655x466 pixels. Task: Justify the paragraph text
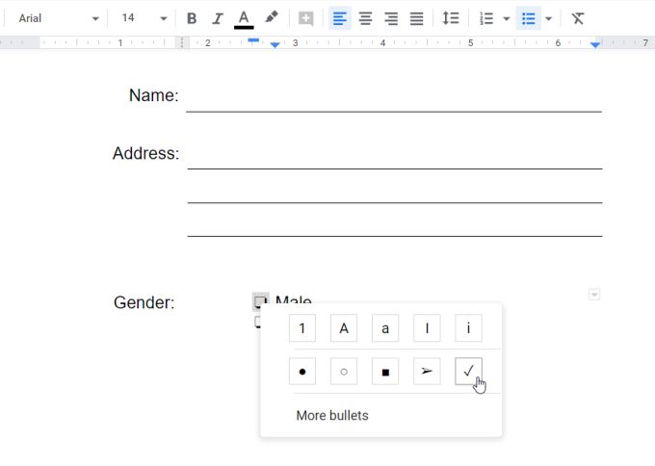pyautogui.click(x=416, y=18)
